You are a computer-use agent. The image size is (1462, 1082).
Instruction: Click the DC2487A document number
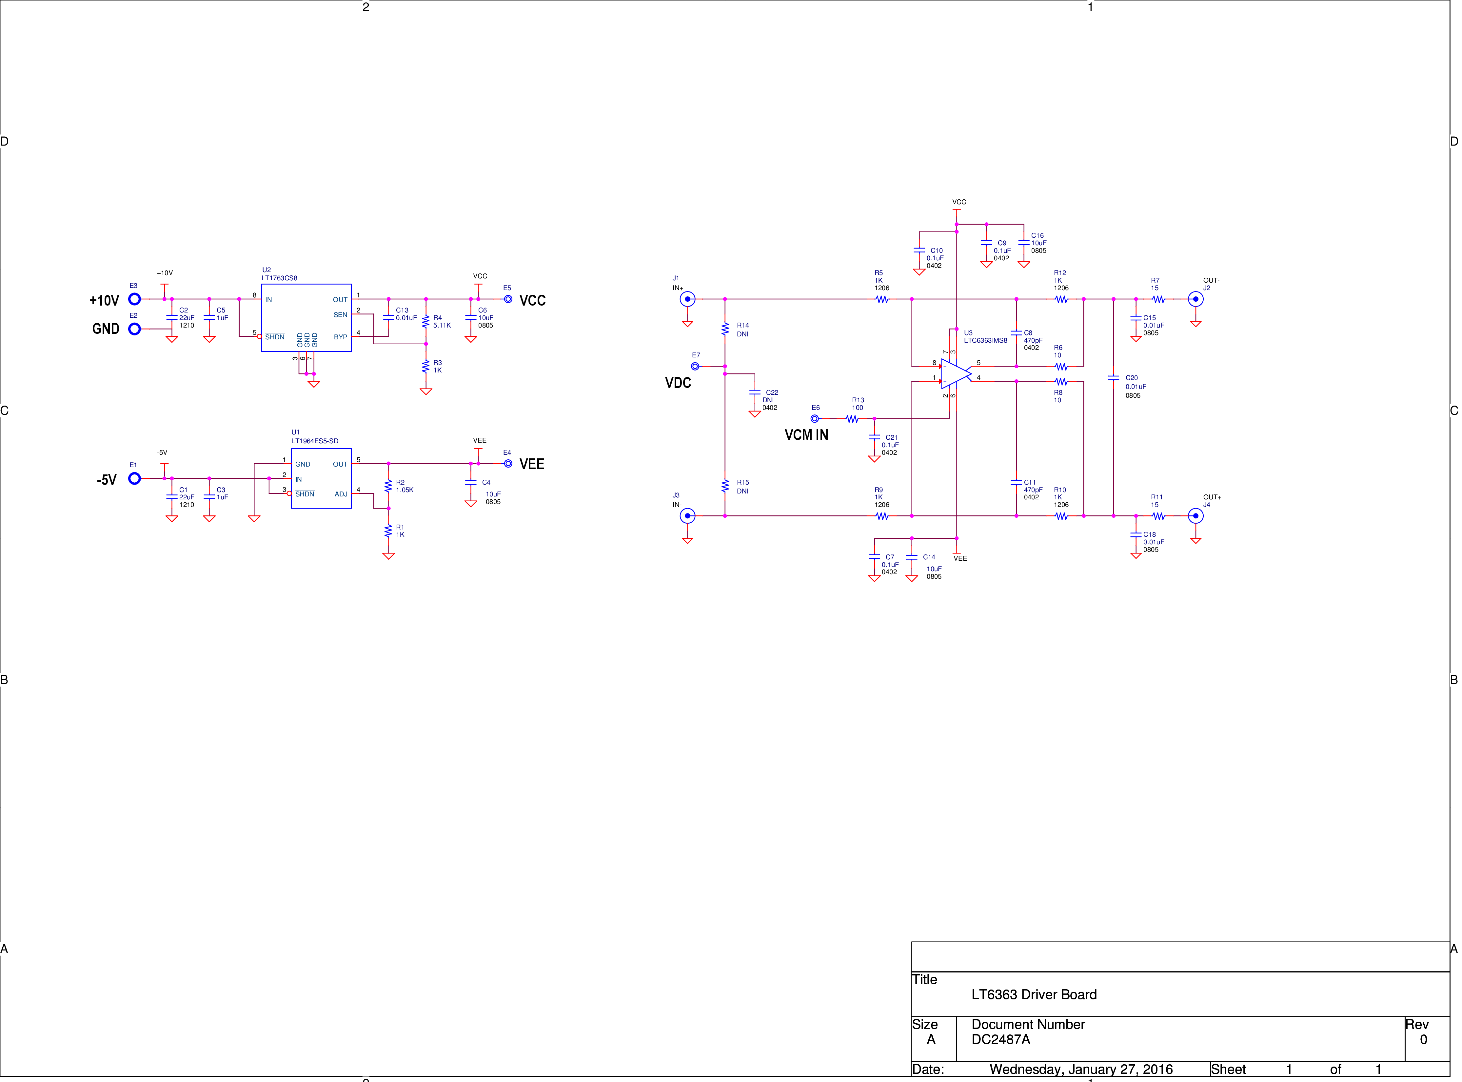[x=1000, y=1039]
